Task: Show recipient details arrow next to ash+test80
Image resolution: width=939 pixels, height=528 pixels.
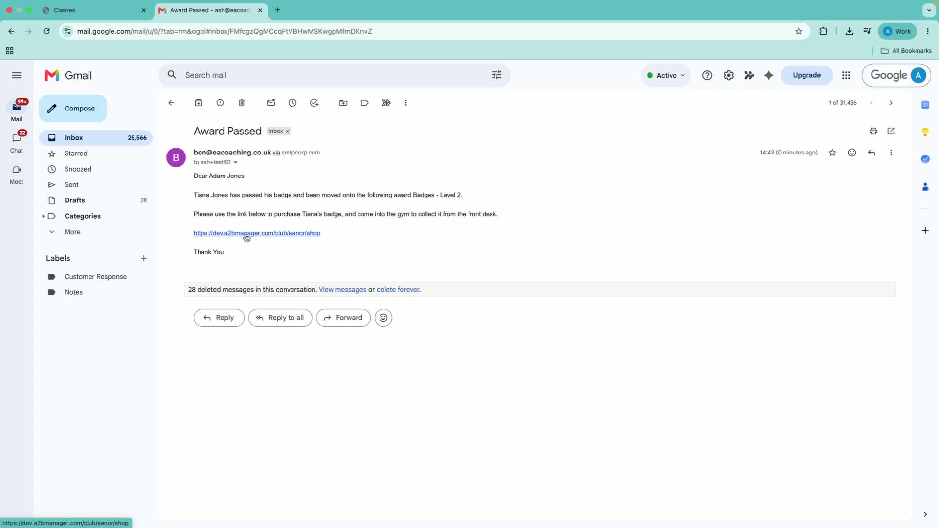Action: [x=235, y=162]
